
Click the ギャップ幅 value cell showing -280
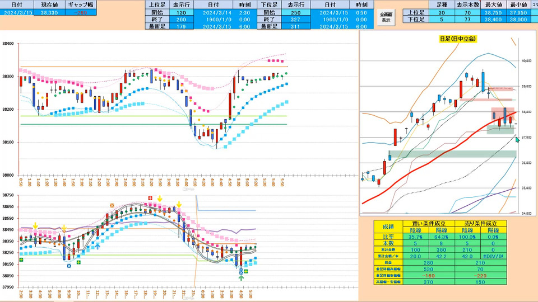click(x=81, y=12)
